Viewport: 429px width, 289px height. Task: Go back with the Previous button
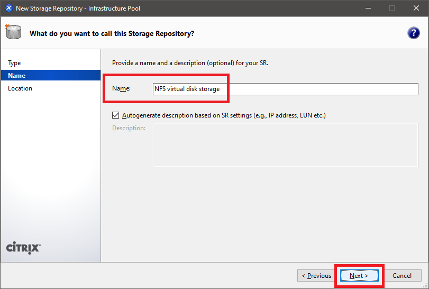coord(316,276)
